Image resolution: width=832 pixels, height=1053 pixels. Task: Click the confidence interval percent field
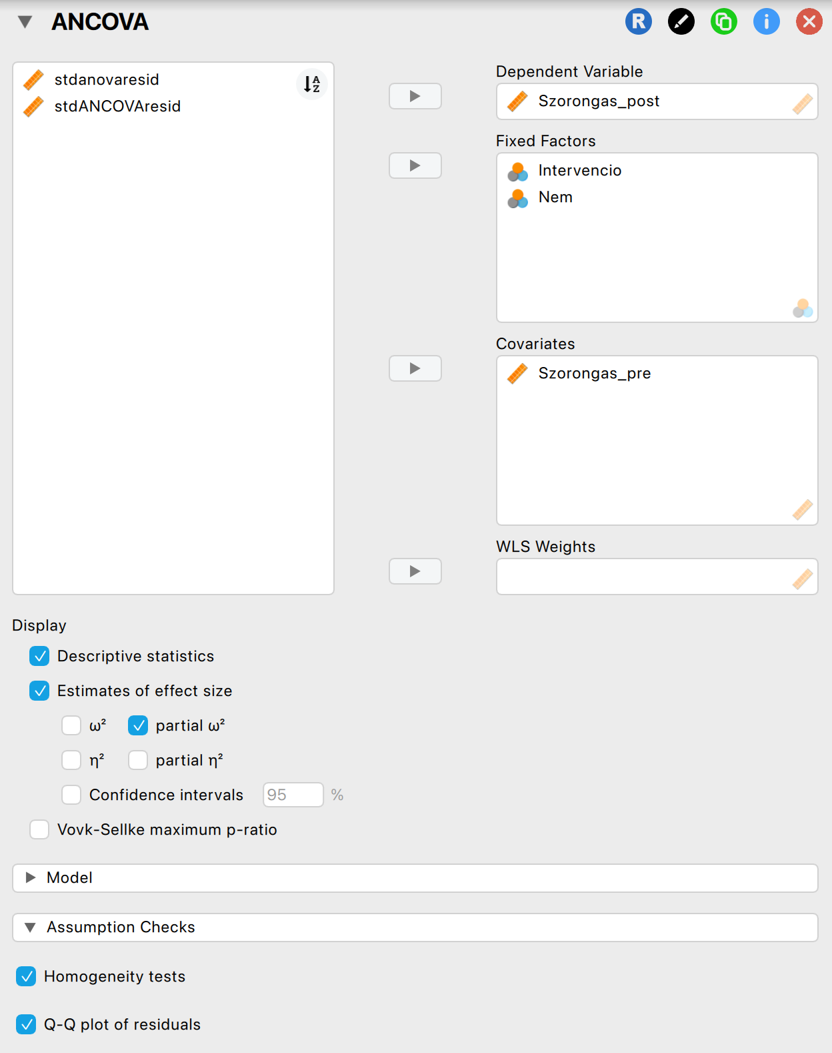coord(293,795)
